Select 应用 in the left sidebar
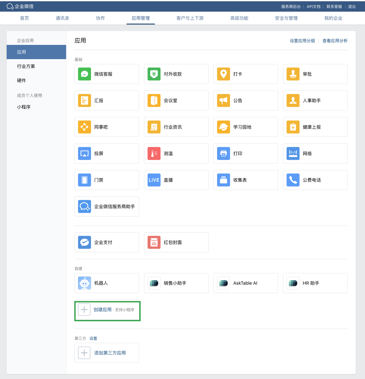The width and height of the screenshot is (365, 379). [x=36, y=52]
